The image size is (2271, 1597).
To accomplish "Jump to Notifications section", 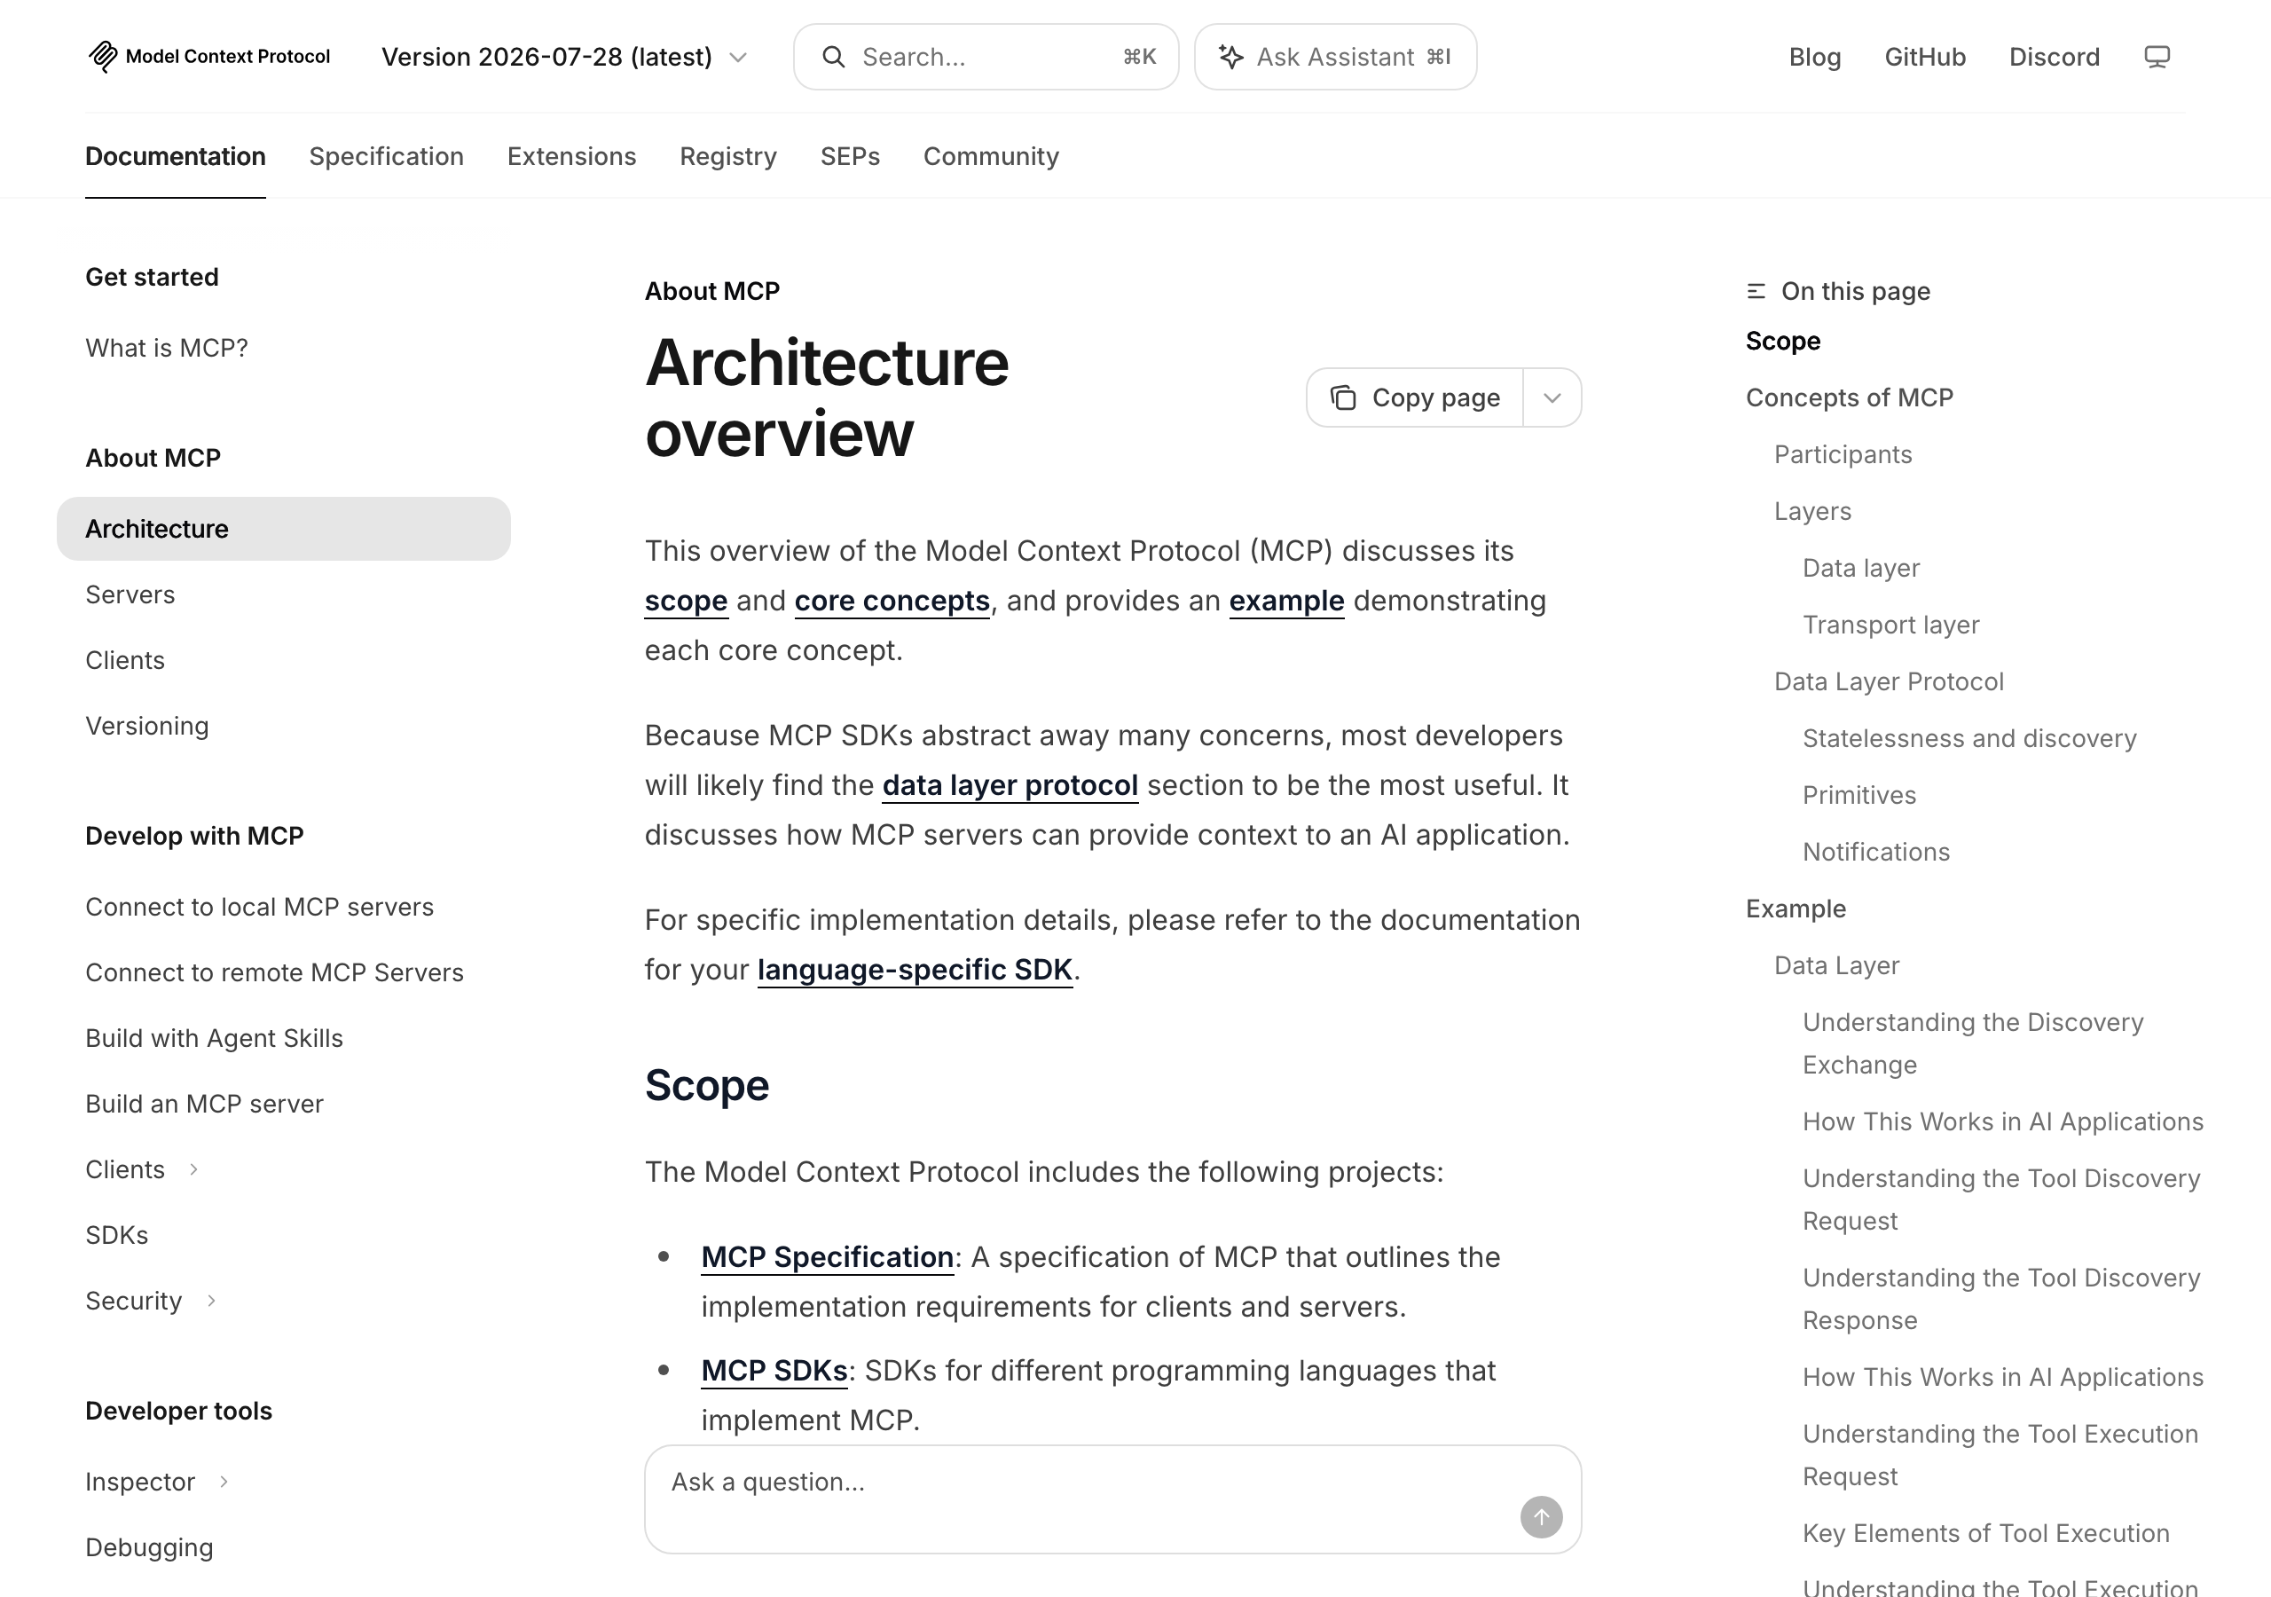I will (1875, 852).
